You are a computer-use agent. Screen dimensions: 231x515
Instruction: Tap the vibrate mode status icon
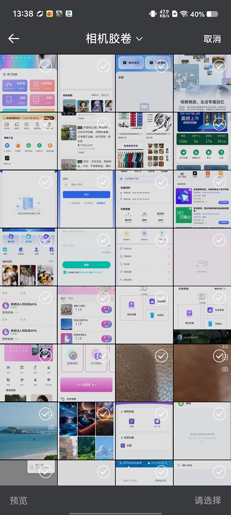(153, 14)
